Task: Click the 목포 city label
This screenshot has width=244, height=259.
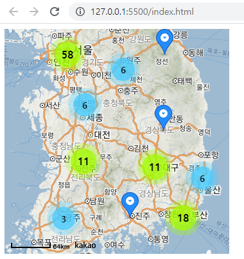Action: pyautogui.click(x=44, y=242)
